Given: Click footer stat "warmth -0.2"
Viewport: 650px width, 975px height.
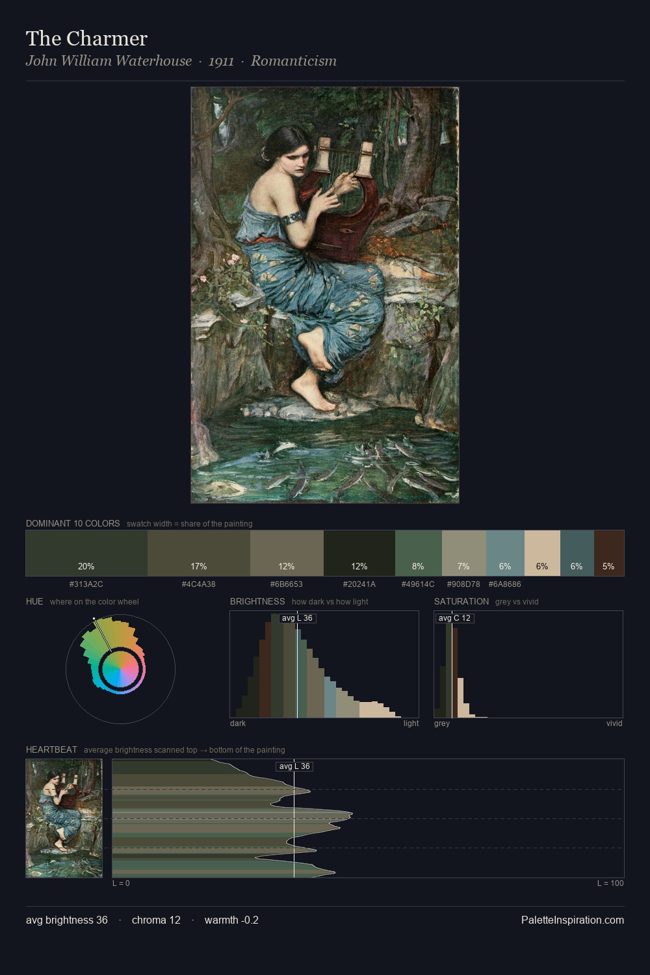Looking at the screenshot, I should pos(231,920).
